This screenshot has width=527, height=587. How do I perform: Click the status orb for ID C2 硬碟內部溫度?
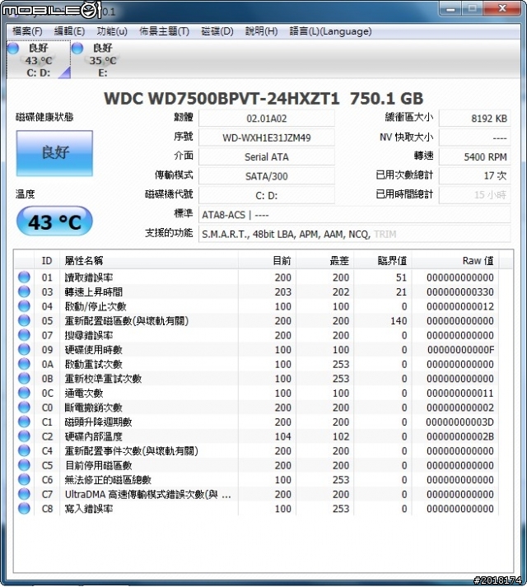coord(24,436)
